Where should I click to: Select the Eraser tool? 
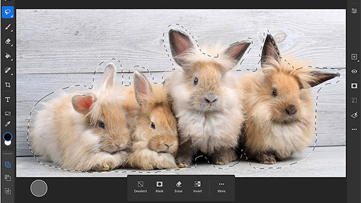pos(8,42)
